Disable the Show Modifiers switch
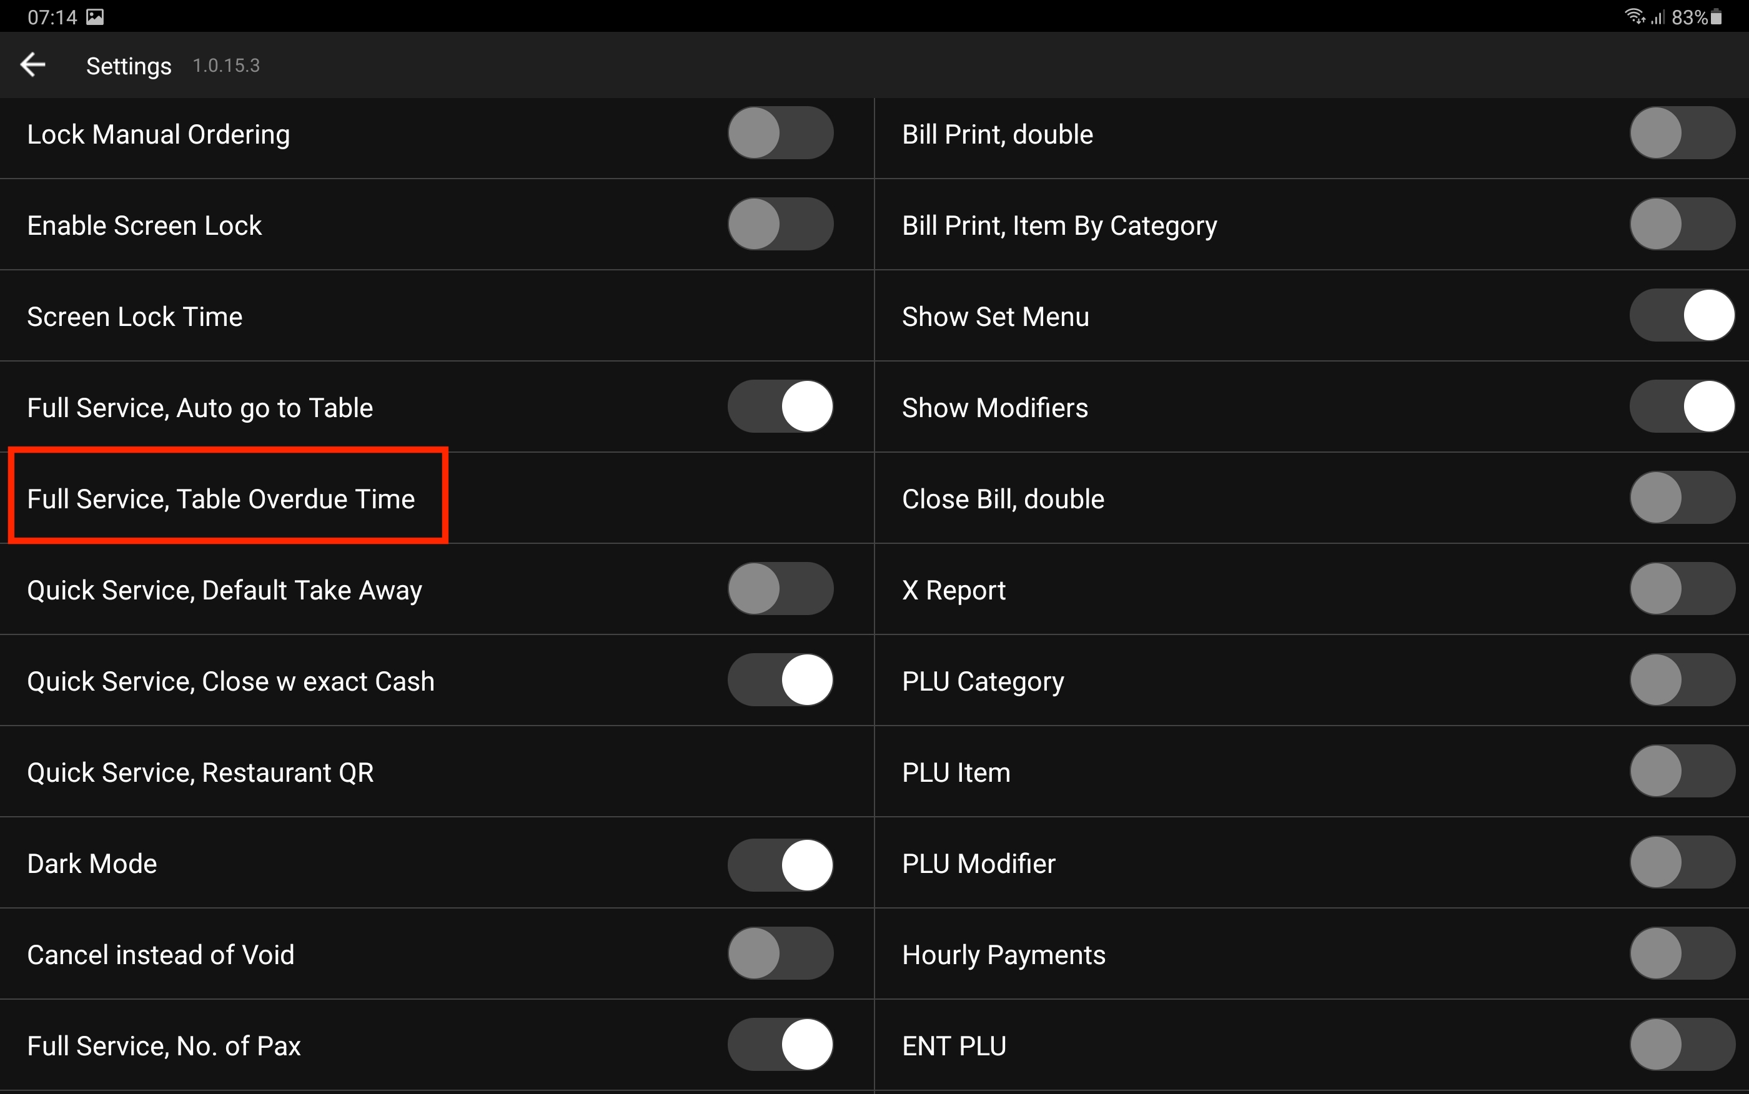Image resolution: width=1749 pixels, height=1094 pixels. (1682, 407)
